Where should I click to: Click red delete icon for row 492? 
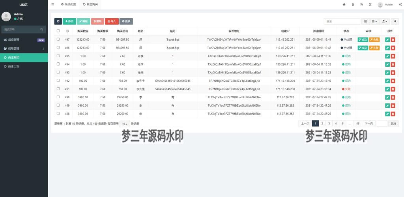[x=393, y=81]
